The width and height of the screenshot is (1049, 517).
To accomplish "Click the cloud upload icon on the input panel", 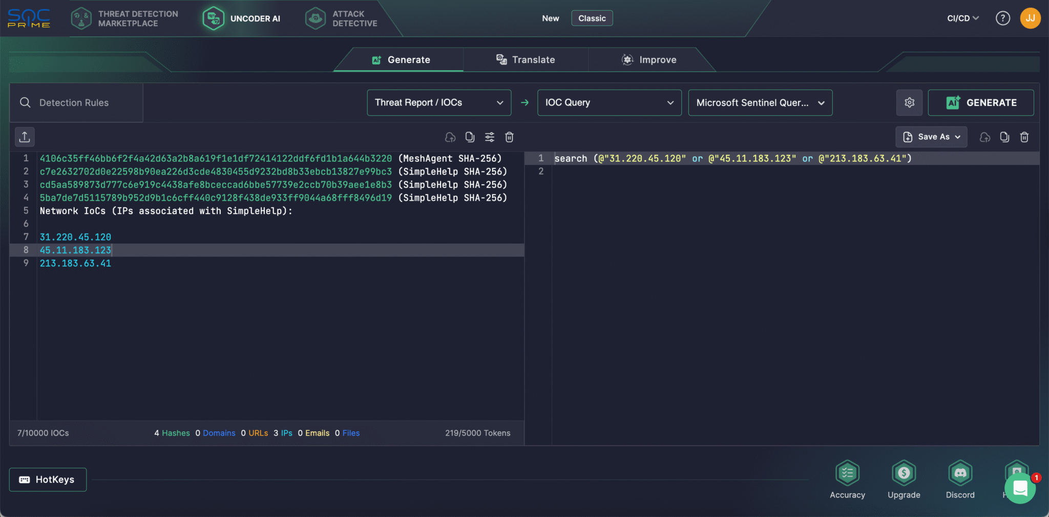I will click(x=450, y=137).
